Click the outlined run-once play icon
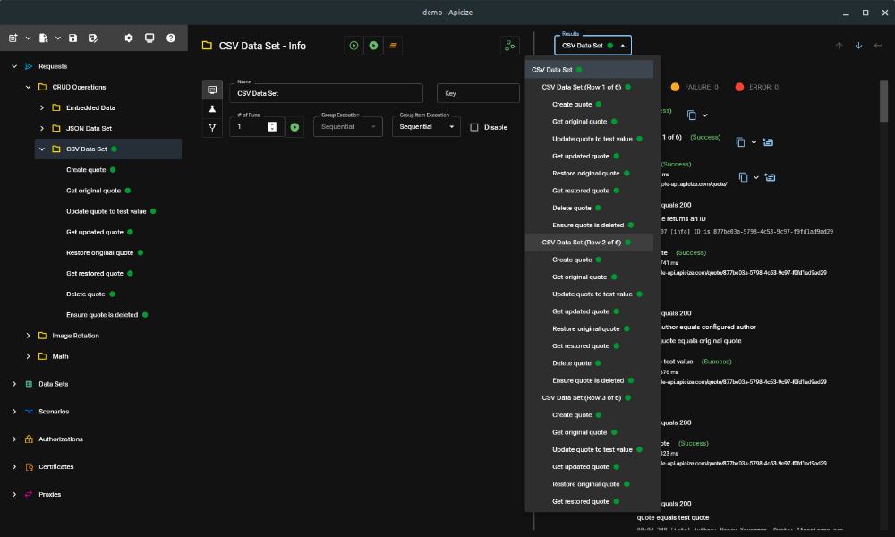This screenshot has height=537, width=895. tap(354, 46)
